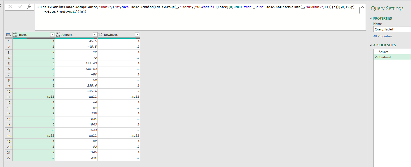Confirm formula with the checkmark icon
This screenshot has width=411, height=167.
[20, 7]
